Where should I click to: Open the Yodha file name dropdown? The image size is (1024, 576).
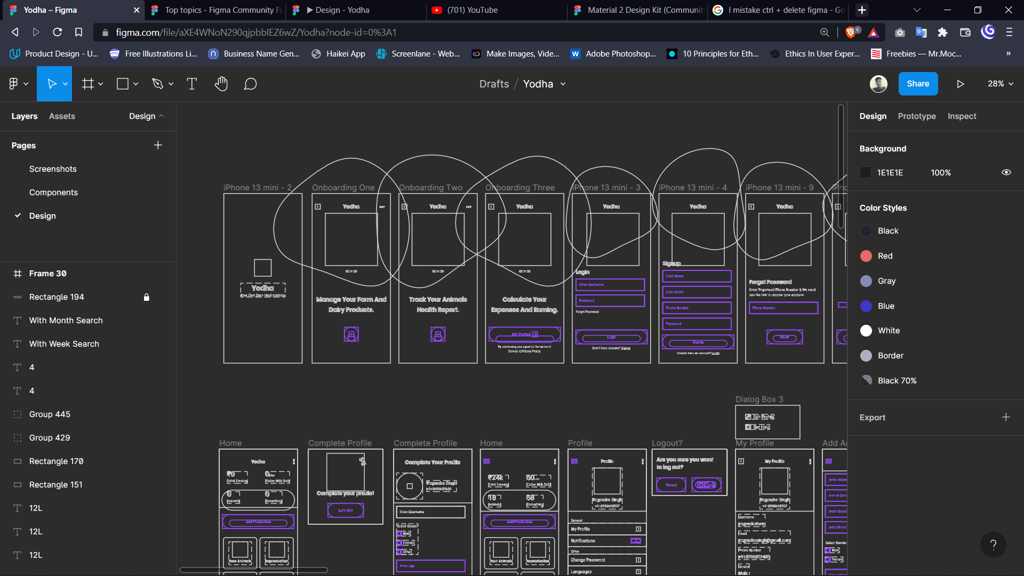pos(563,84)
